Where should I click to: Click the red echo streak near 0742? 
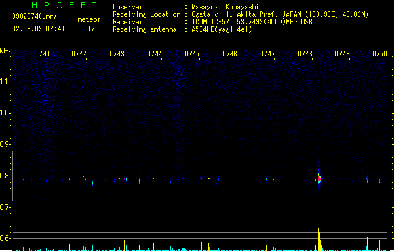click(x=77, y=179)
